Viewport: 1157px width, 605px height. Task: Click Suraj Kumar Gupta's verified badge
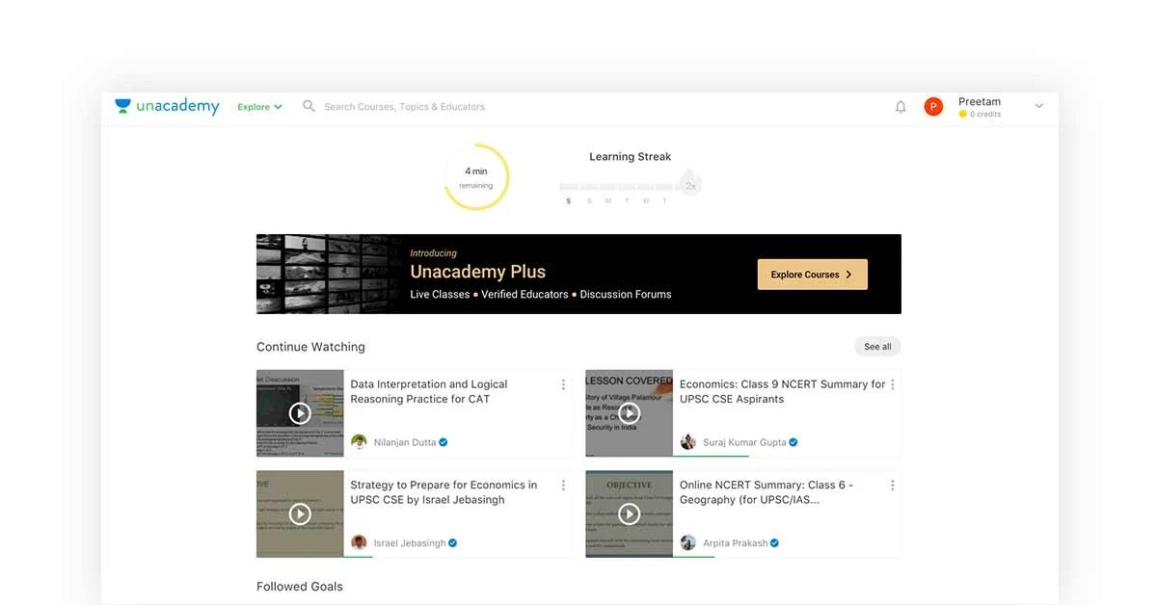click(x=792, y=442)
